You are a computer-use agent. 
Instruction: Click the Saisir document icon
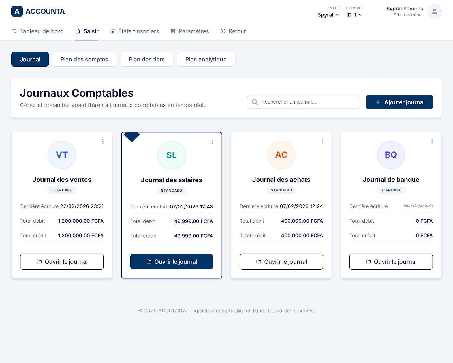[78, 31]
